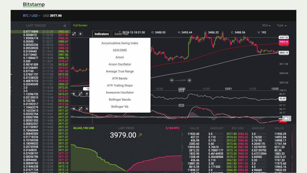
Task: Zoom out chart with the minus button
Action: click(172, 80)
